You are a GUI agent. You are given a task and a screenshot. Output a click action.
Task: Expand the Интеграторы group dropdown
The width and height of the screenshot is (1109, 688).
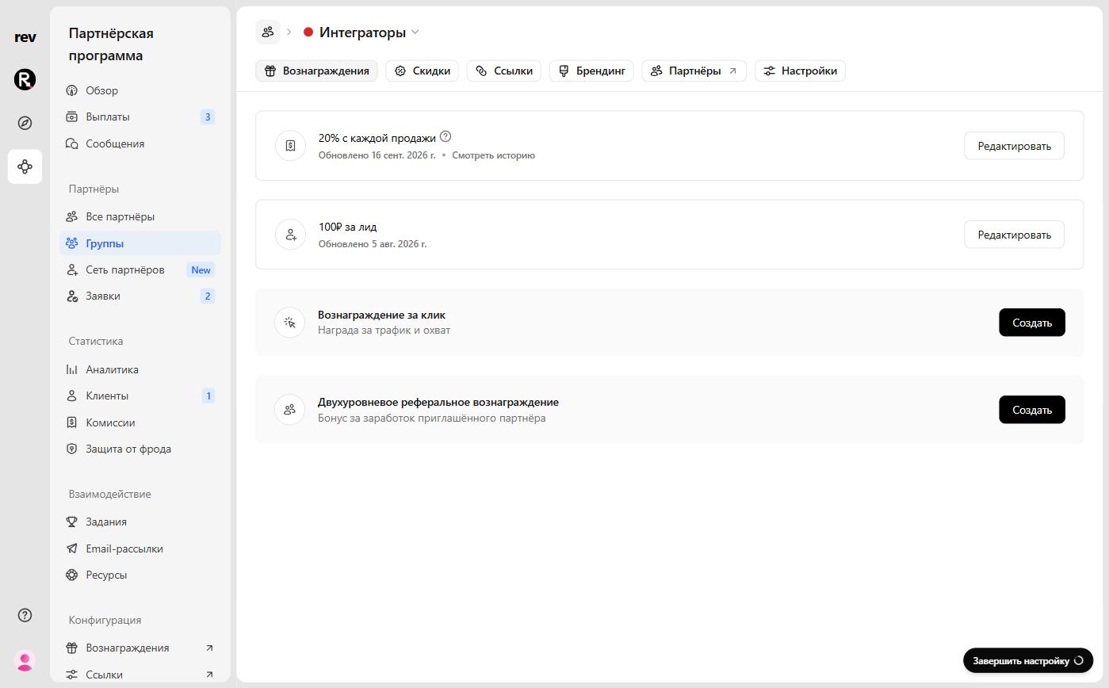(415, 32)
